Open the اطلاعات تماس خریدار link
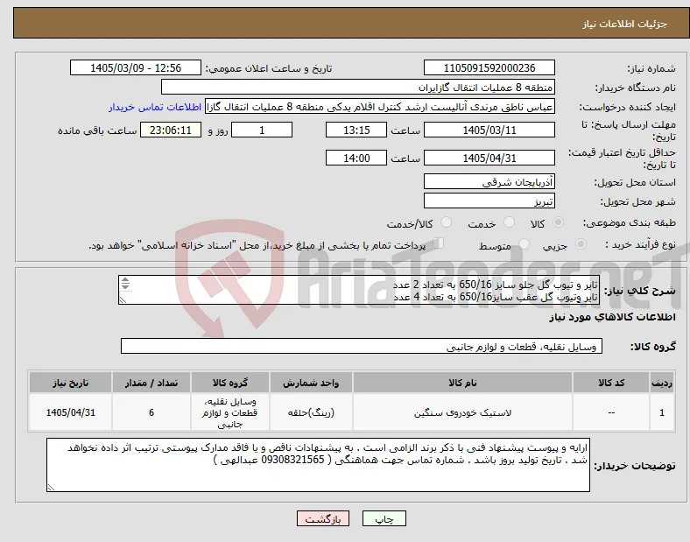The width and height of the screenshot is (690, 542). [x=155, y=107]
